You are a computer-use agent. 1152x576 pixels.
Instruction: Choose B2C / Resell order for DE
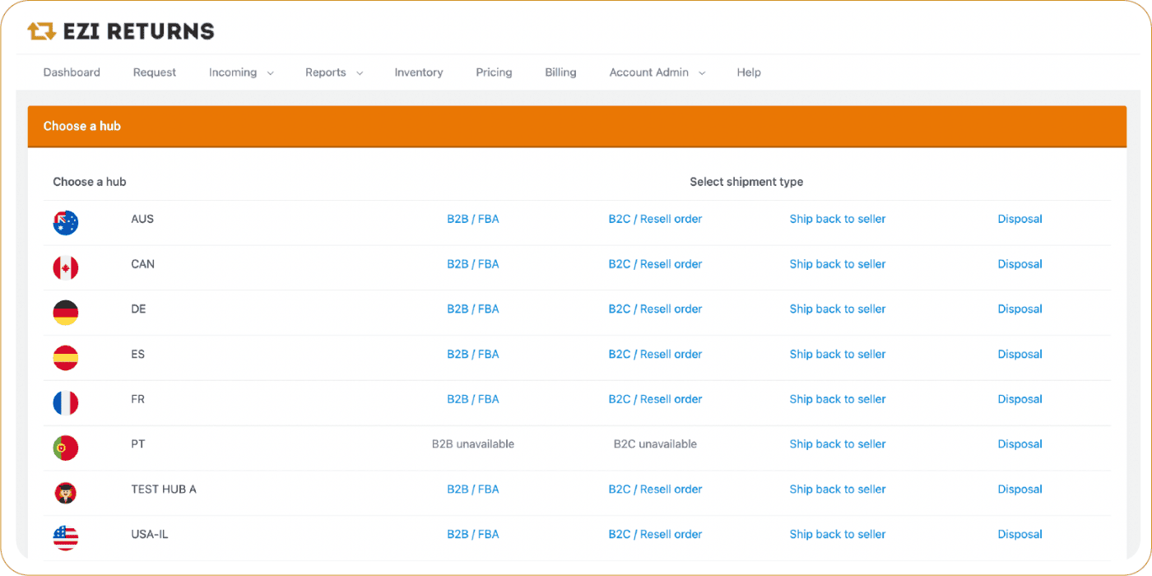click(655, 309)
